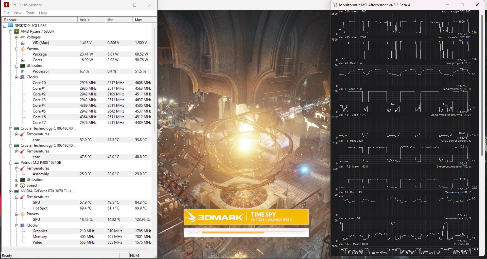Click the MSI Afterburner title bar icon
The width and height of the screenshot is (487, 259).
335,5
